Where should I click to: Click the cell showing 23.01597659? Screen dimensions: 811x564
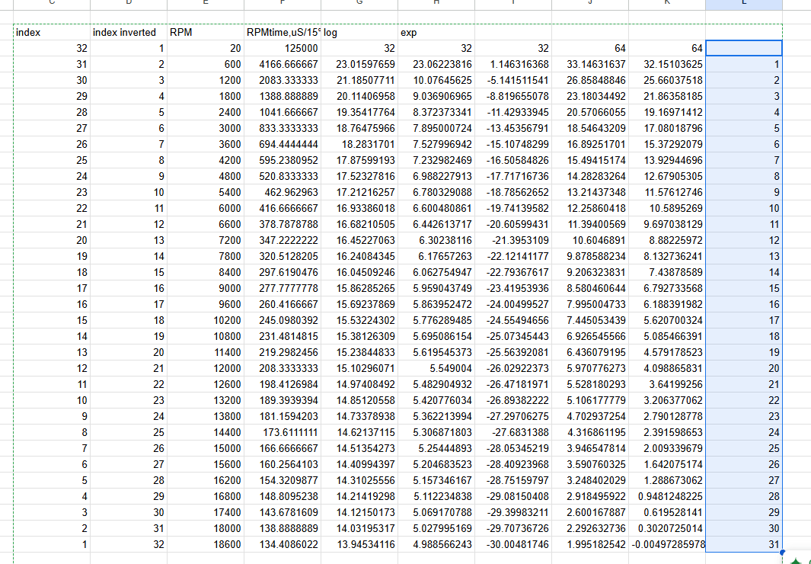359,64
